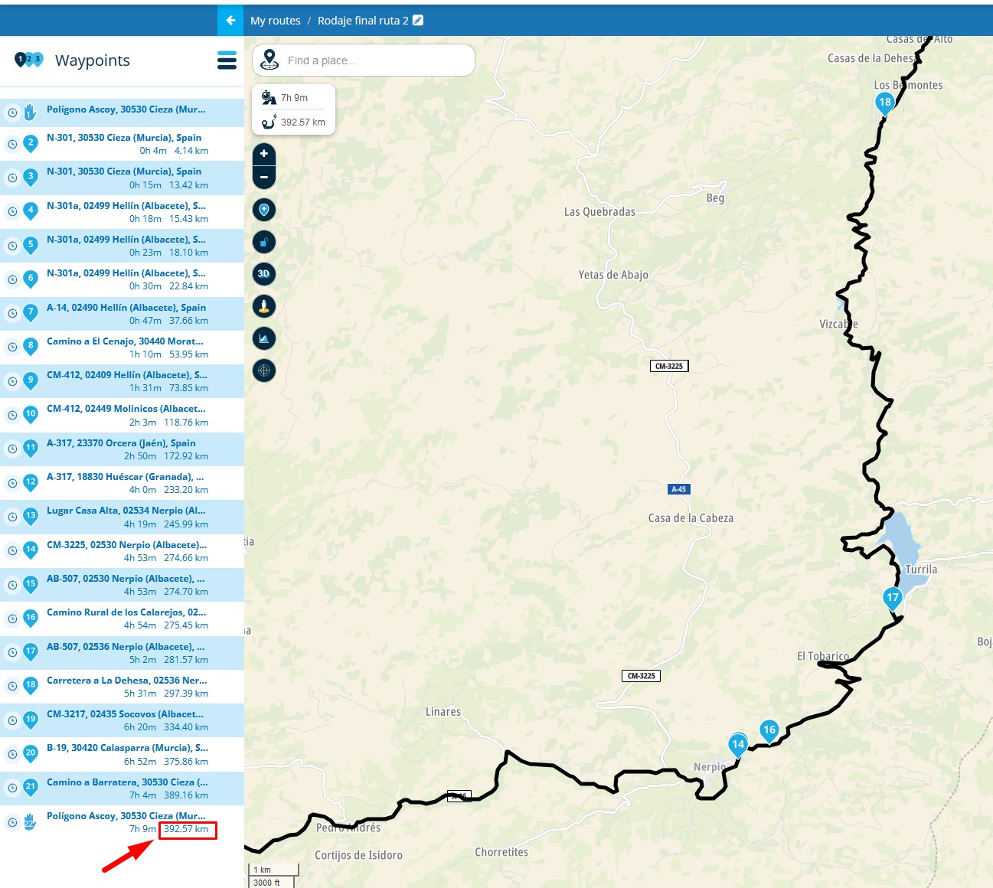Open the Waypoints hamburger menu

point(227,60)
